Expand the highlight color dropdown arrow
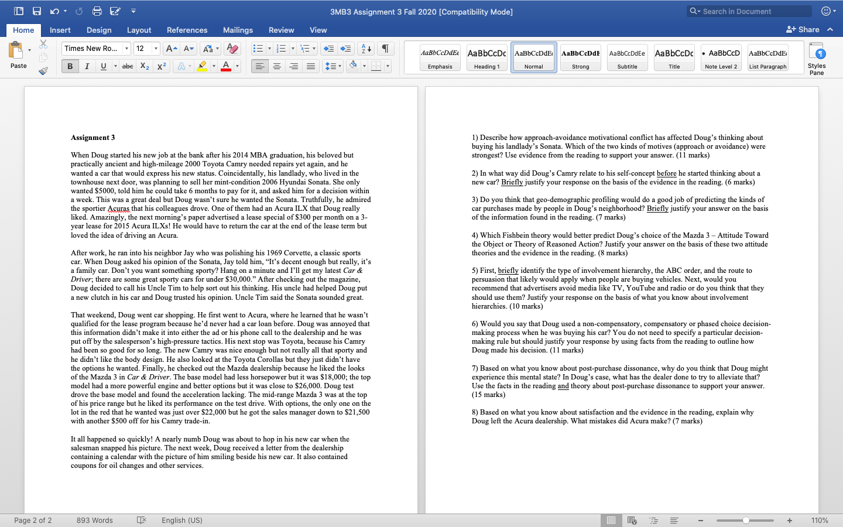 coord(213,66)
